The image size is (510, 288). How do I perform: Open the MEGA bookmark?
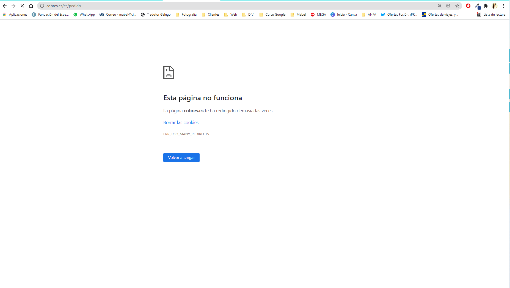[x=318, y=15]
